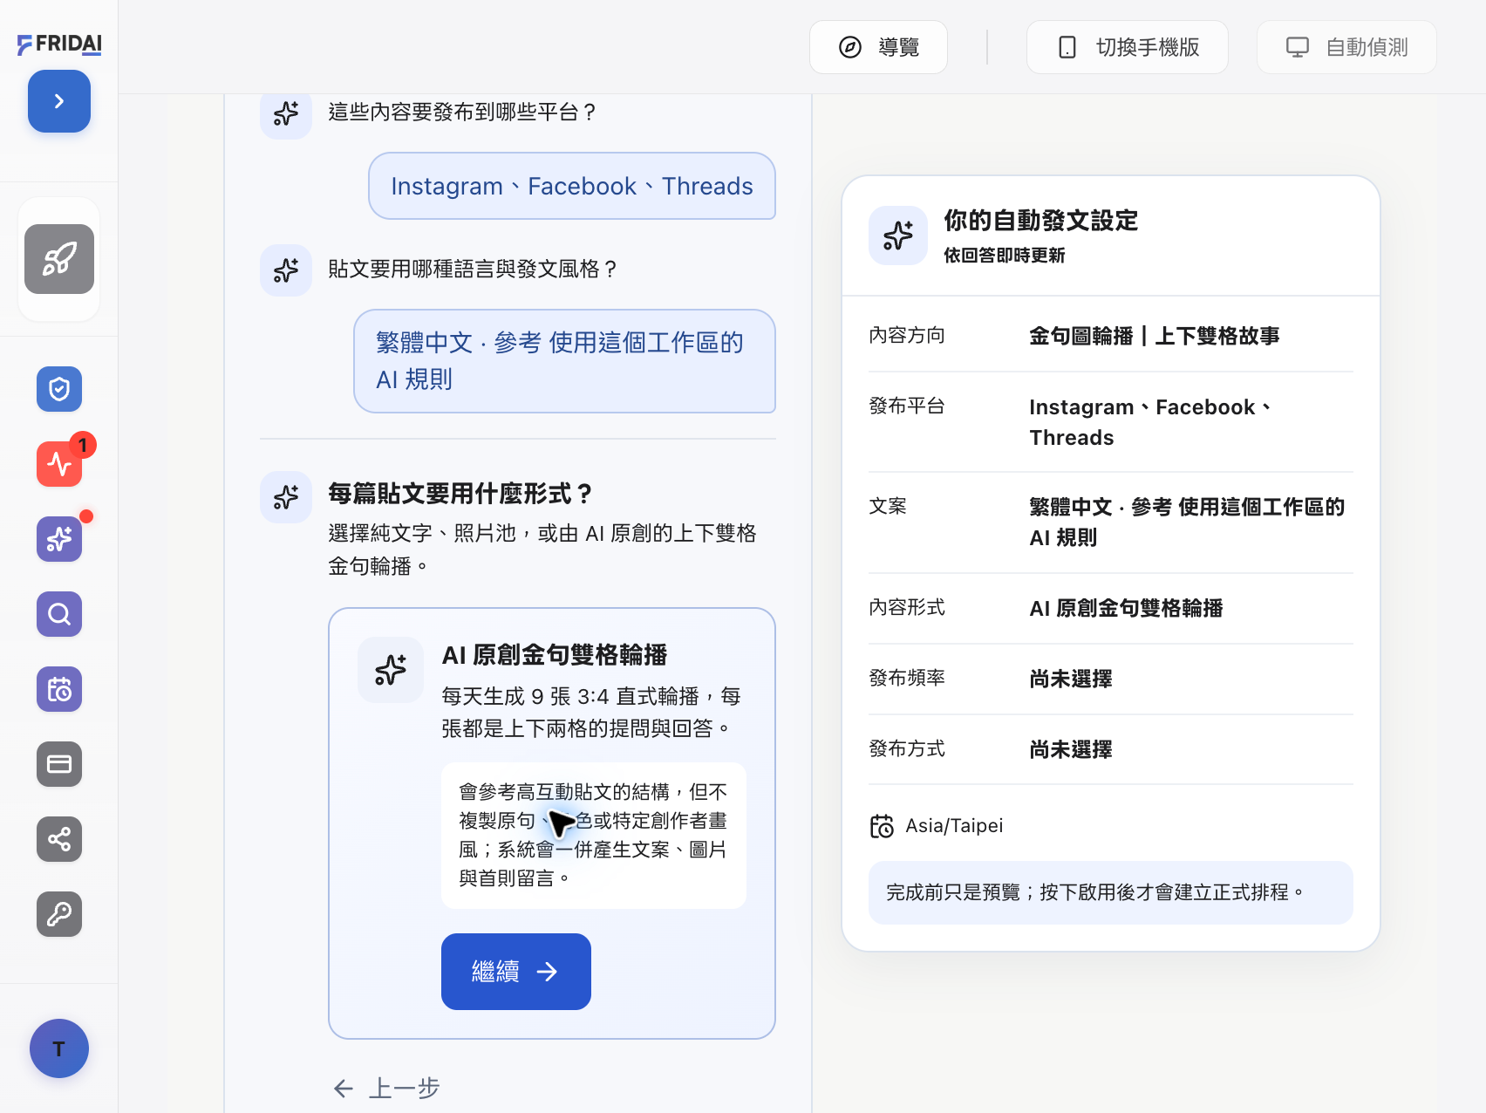Click the 發布頻率 row value 尚未選擇
1486x1113 pixels.
click(1071, 679)
